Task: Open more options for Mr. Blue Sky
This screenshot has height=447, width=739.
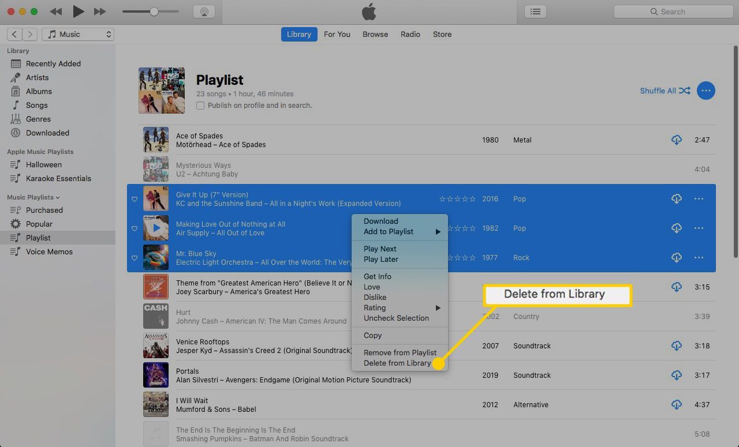Action: point(699,257)
